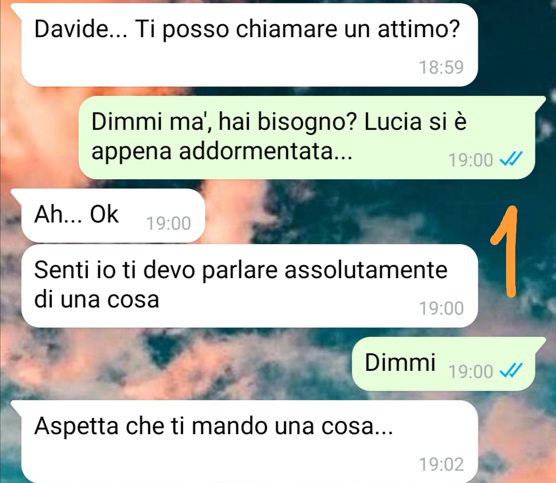556x483 pixels.
Task: Select the 'Davide... Ti posso chiamare un attimo?' message
Action: tap(250, 45)
